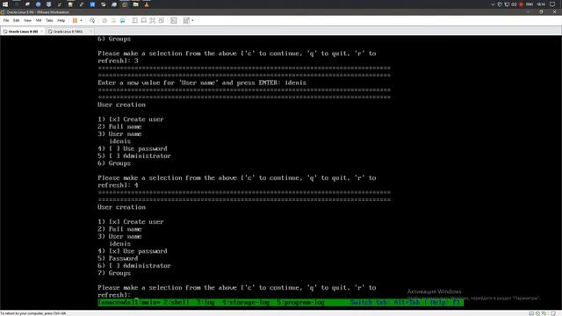Click the network icon in system tray
Image resolution: width=562 pixels, height=316 pixels.
[x=508, y=4]
